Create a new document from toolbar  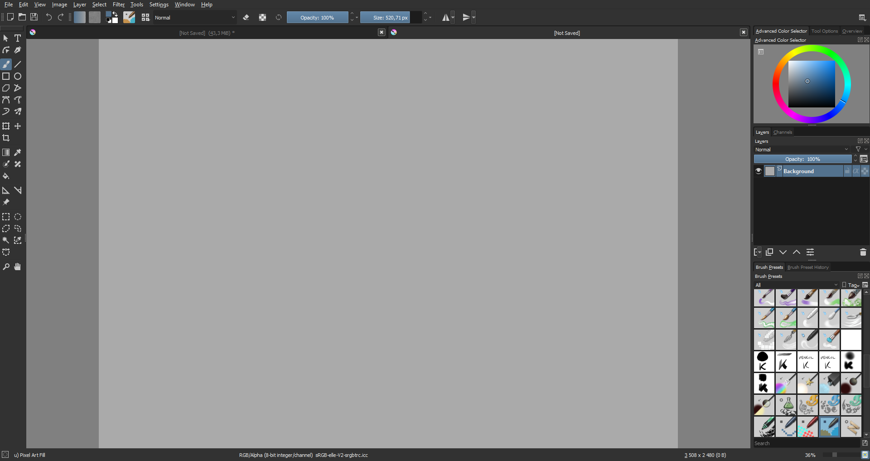10,17
